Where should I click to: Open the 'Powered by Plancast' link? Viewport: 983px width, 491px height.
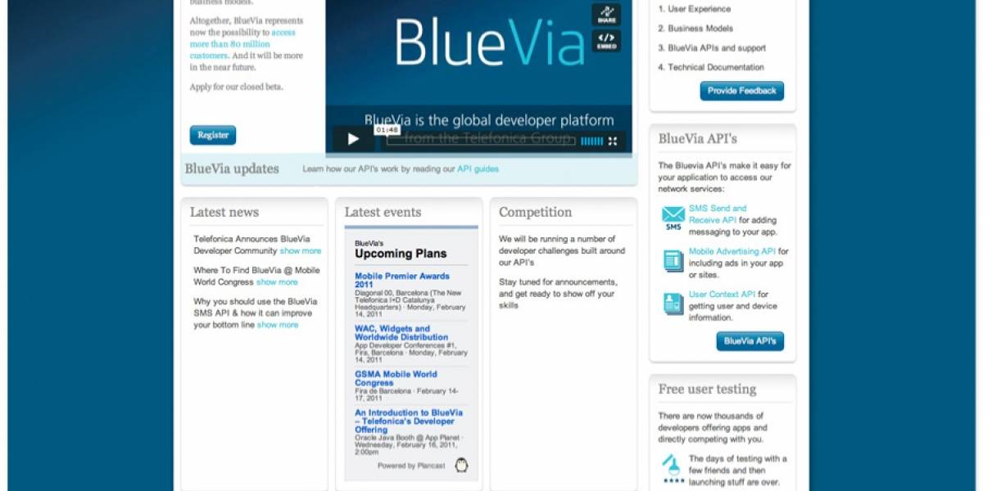pyautogui.click(x=413, y=466)
